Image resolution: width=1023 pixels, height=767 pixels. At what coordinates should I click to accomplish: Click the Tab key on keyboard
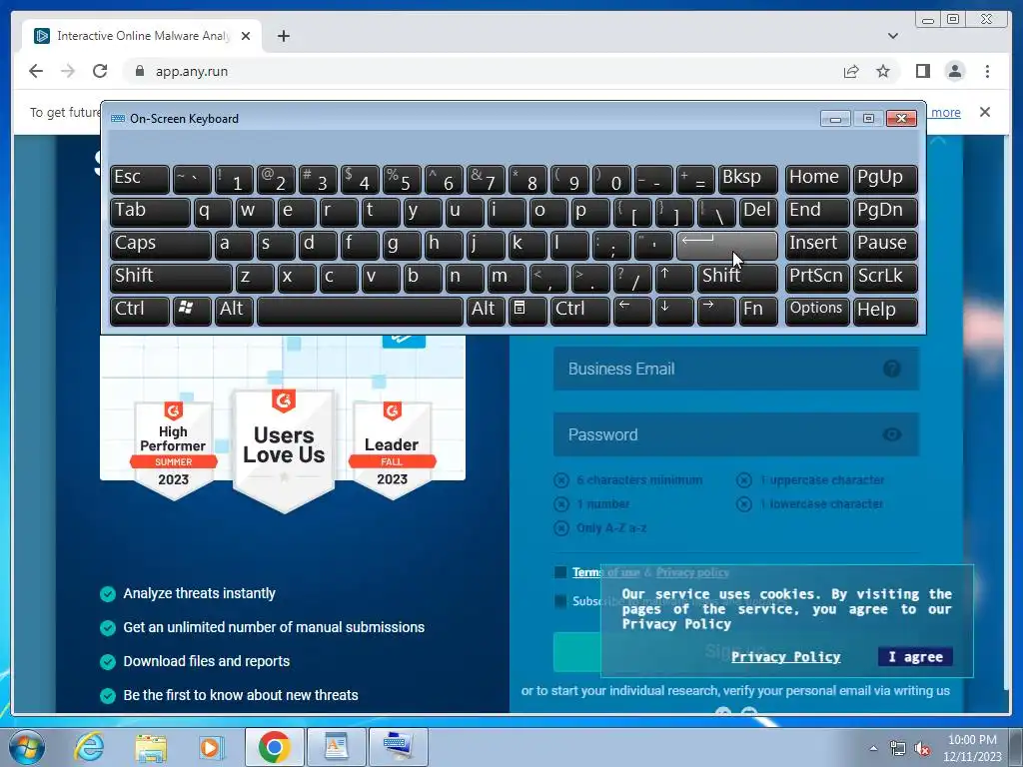click(150, 212)
